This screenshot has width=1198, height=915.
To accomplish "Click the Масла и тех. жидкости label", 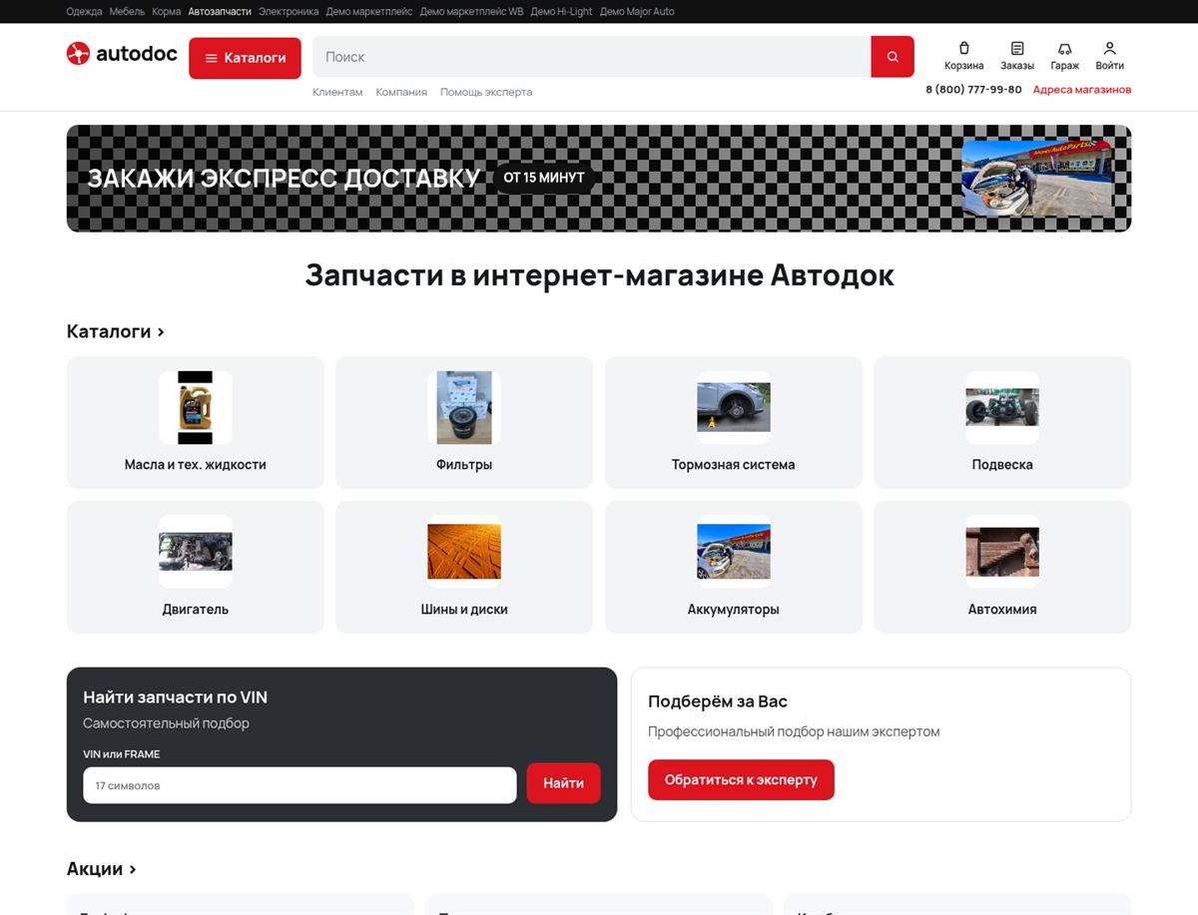I will [x=196, y=465].
